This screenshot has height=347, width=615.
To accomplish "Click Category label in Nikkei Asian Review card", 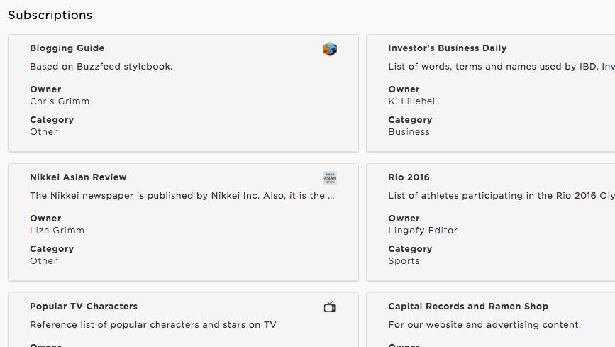I will point(52,249).
